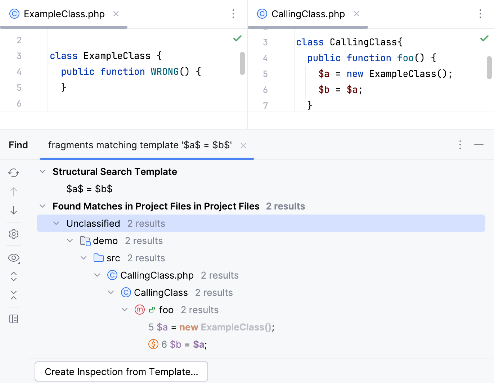
Task: Click the green check inspection indicator in ExampleClass.php
Action: [237, 38]
